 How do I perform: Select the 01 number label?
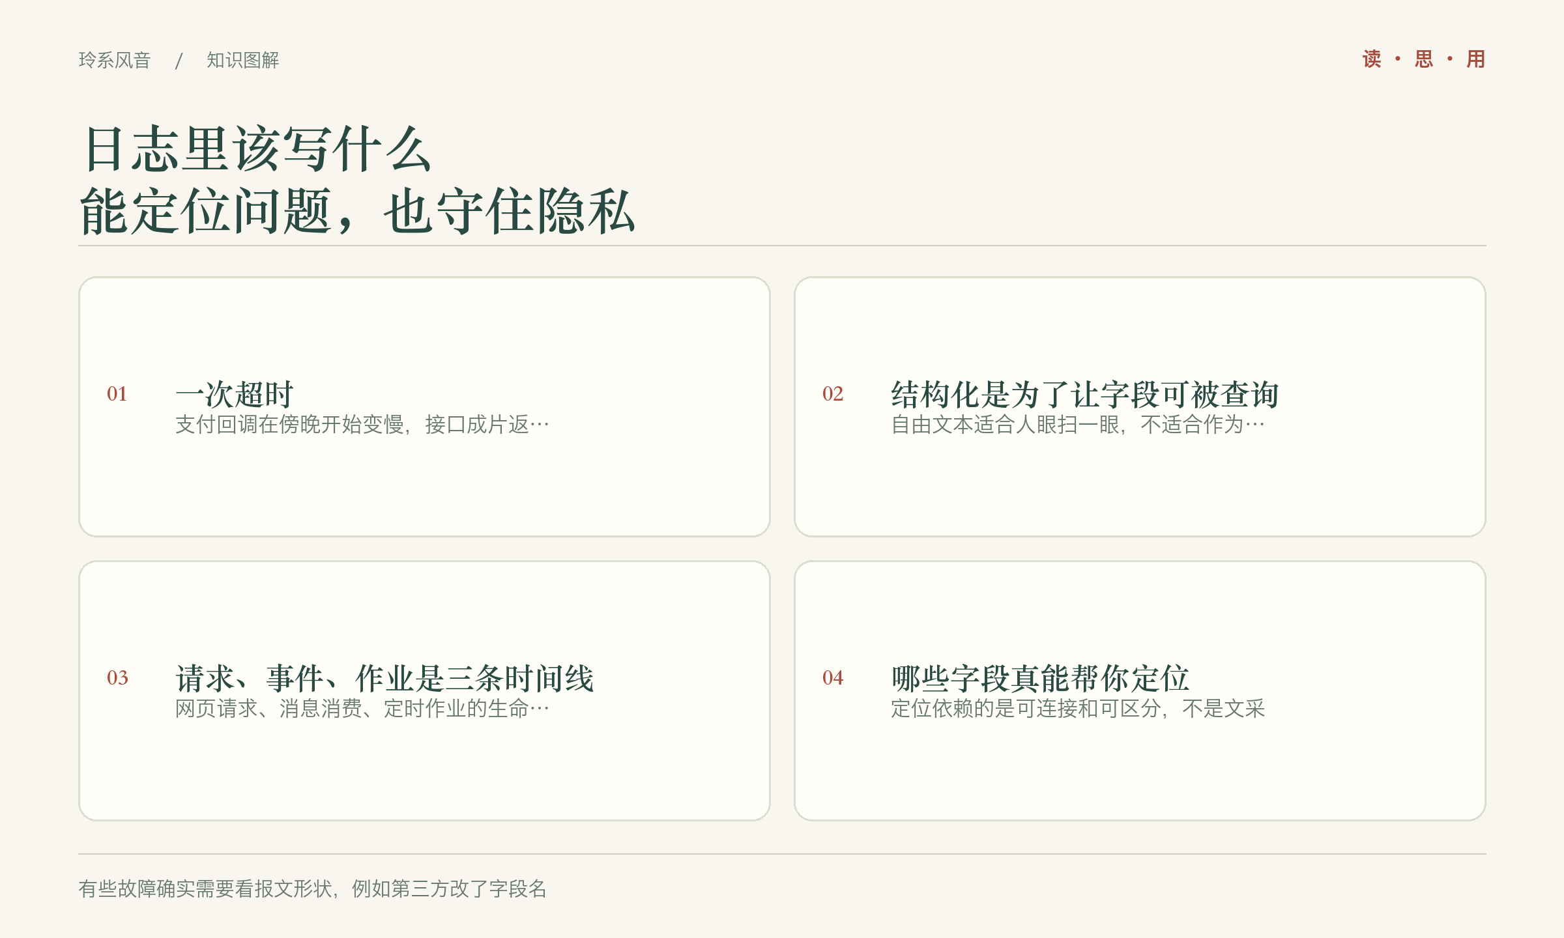pos(117,393)
